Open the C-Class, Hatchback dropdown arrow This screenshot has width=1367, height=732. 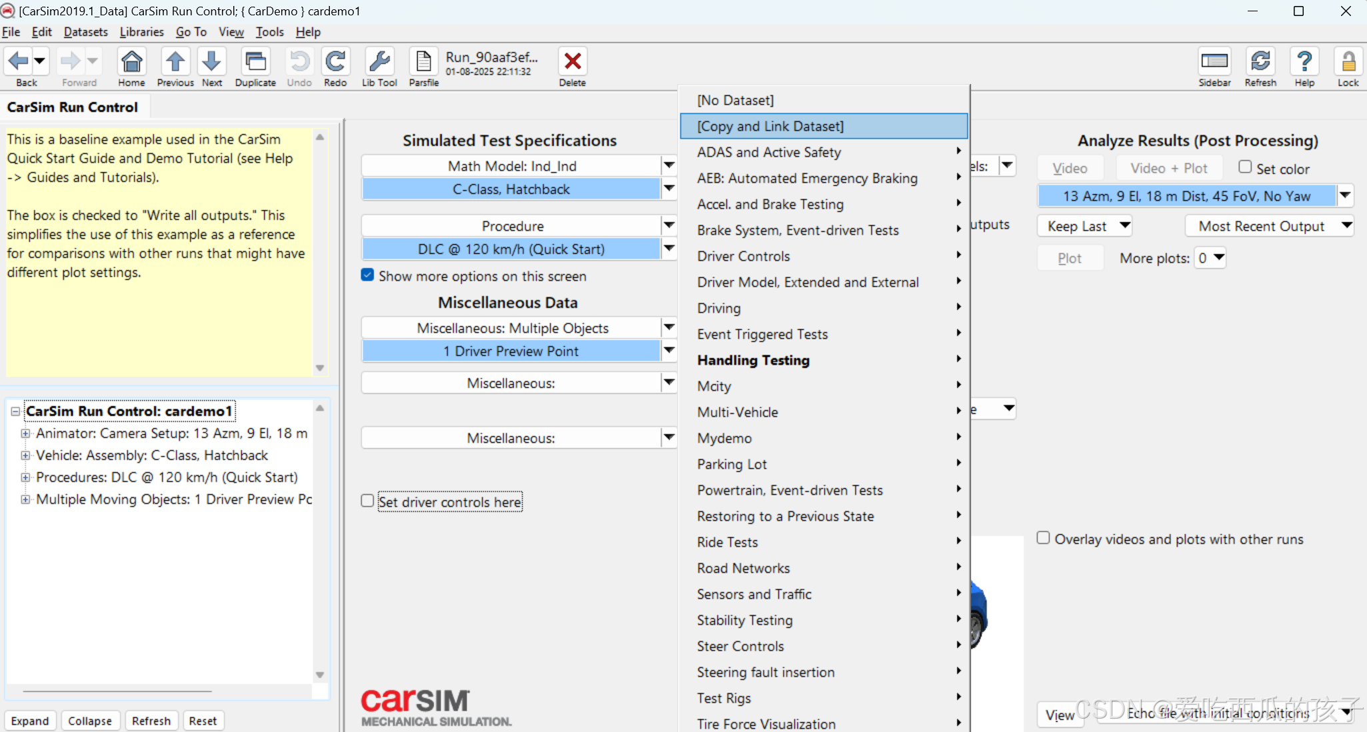(669, 189)
